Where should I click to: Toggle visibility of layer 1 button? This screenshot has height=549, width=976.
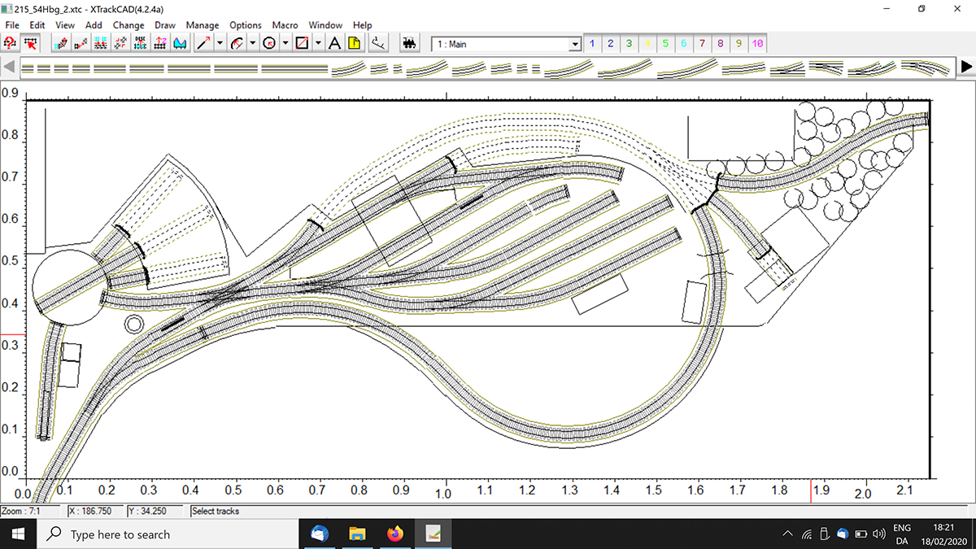[592, 44]
